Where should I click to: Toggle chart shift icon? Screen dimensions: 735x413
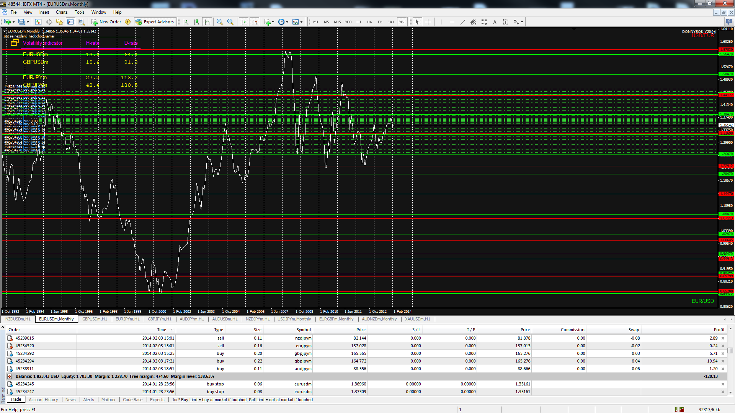coord(255,22)
